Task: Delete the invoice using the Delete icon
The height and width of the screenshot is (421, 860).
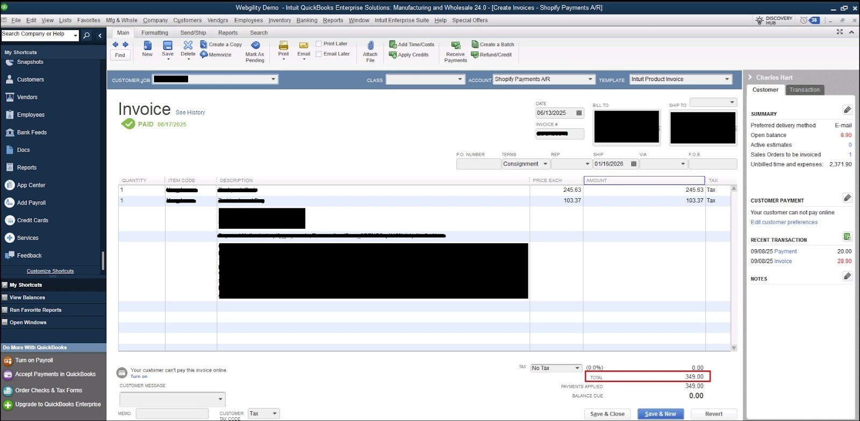Action: (188, 46)
